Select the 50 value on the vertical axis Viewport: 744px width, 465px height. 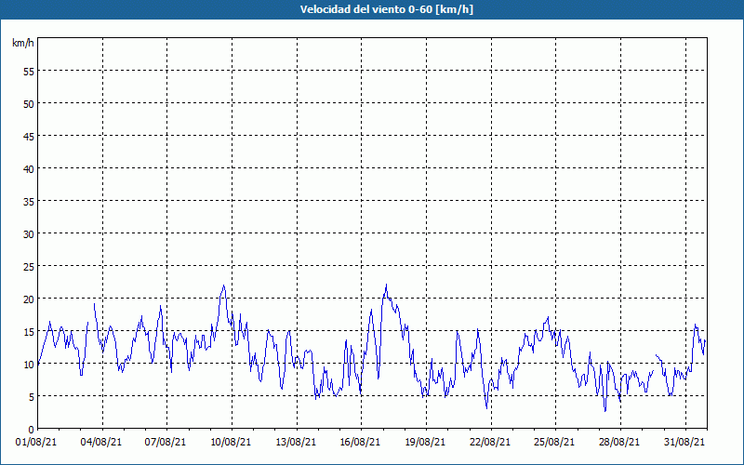pyautogui.click(x=29, y=104)
